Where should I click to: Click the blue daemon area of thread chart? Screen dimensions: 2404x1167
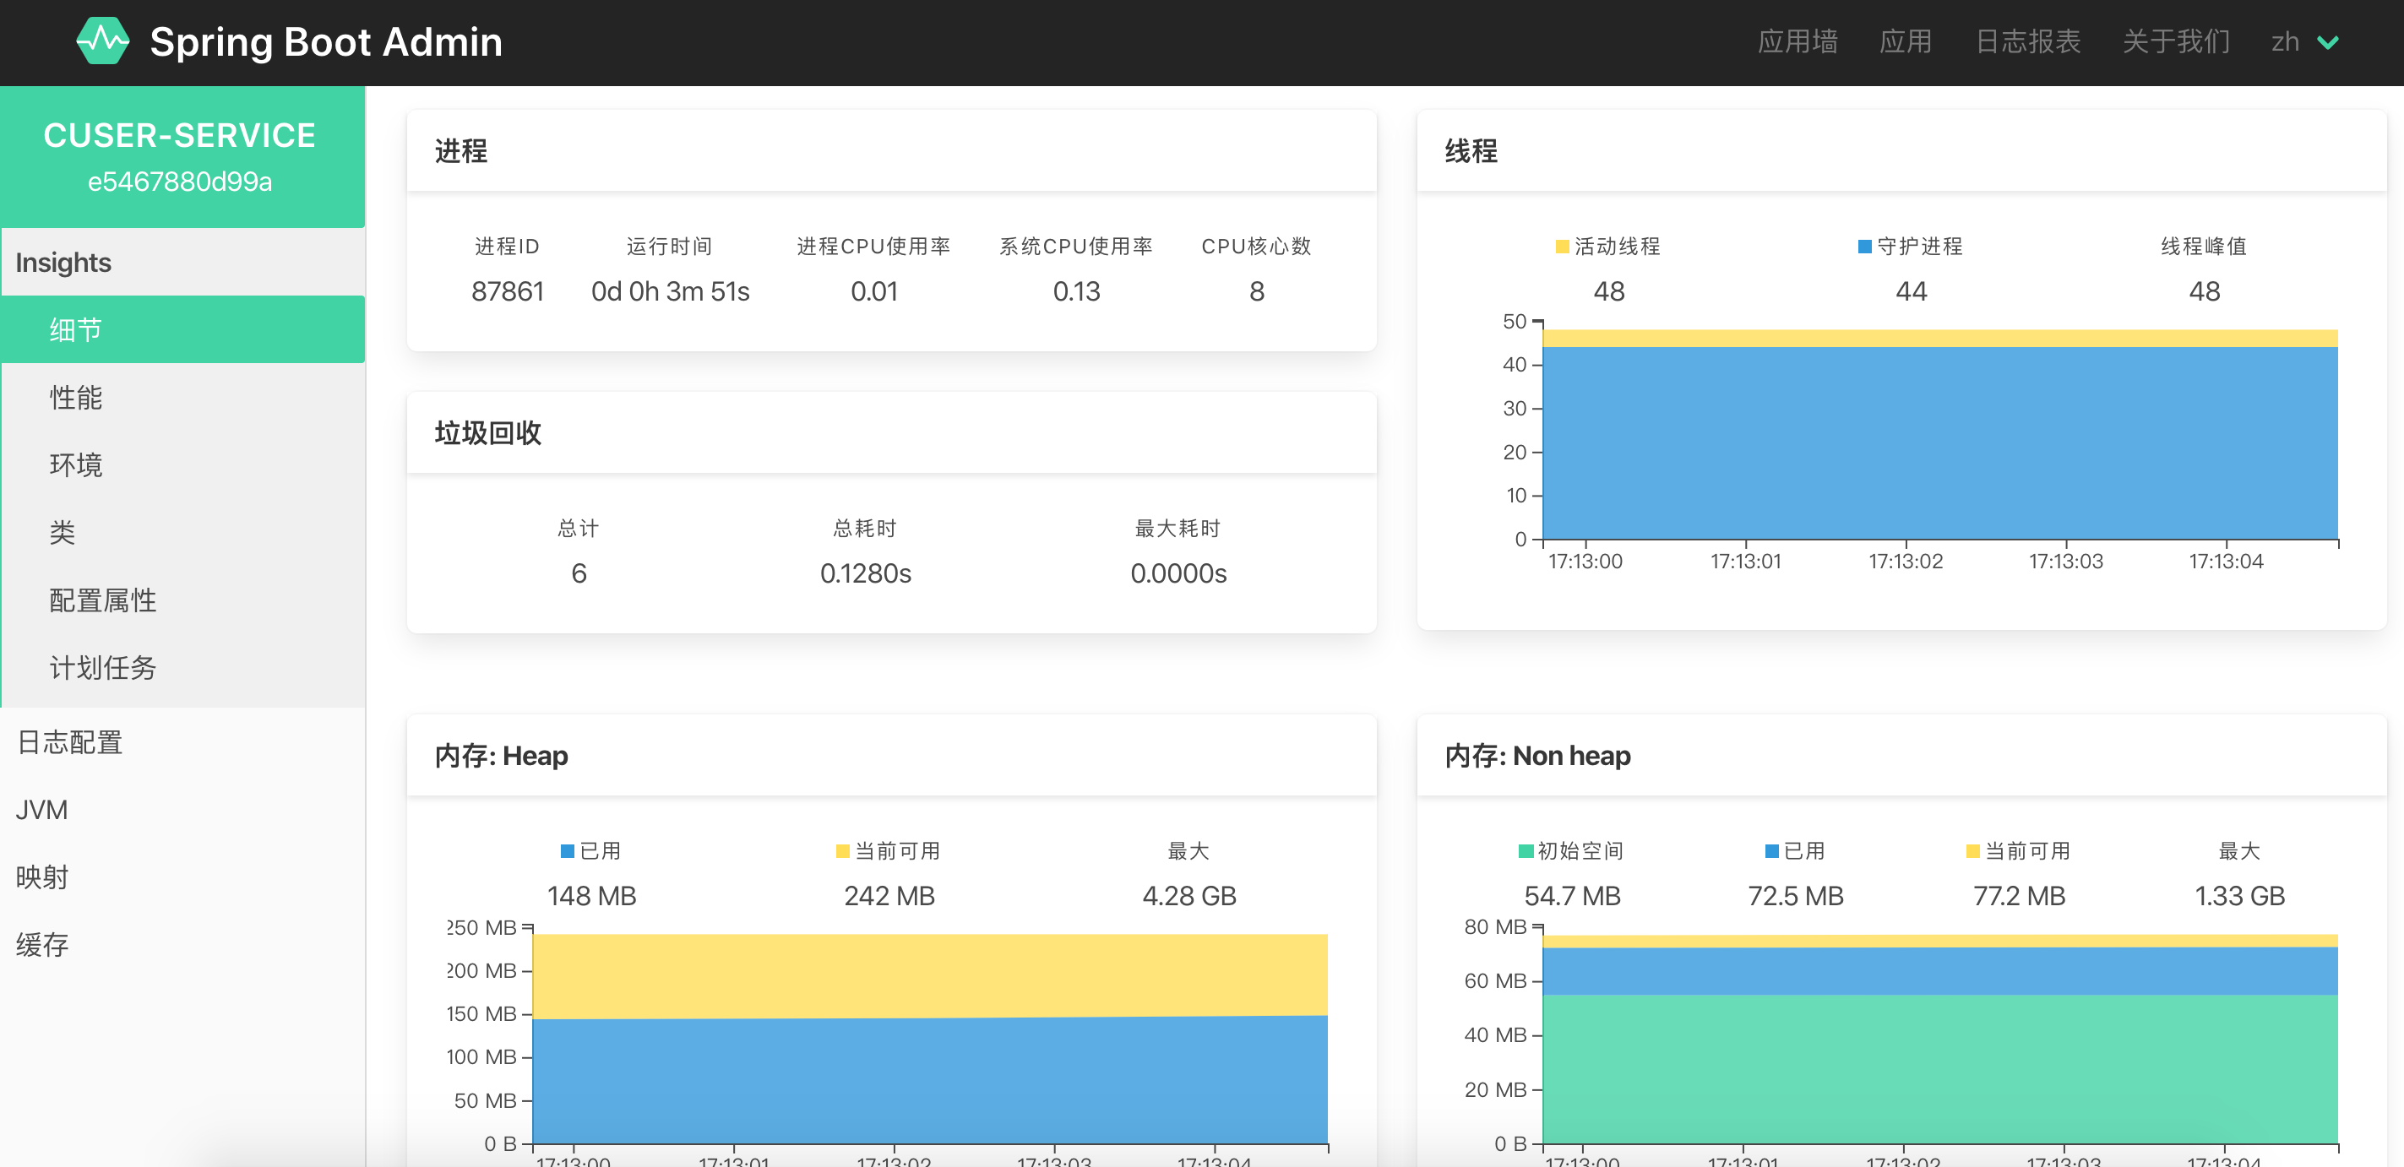pos(1939,443)
